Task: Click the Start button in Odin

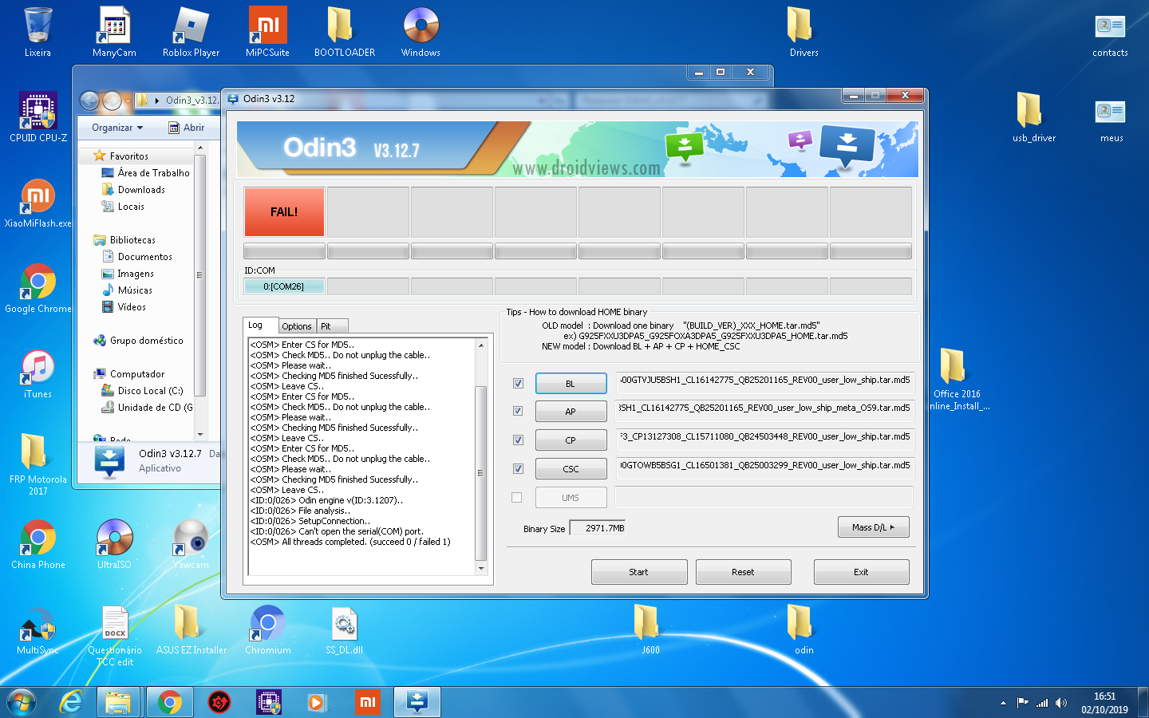Action: click(639, 572)
